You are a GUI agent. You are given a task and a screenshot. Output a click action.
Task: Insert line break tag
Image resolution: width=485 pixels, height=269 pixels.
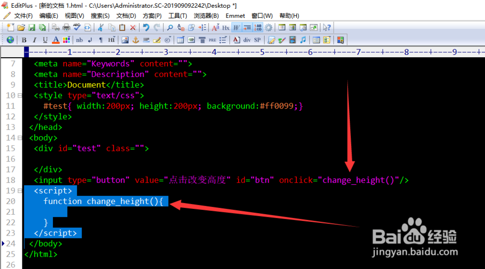(90, 40)
